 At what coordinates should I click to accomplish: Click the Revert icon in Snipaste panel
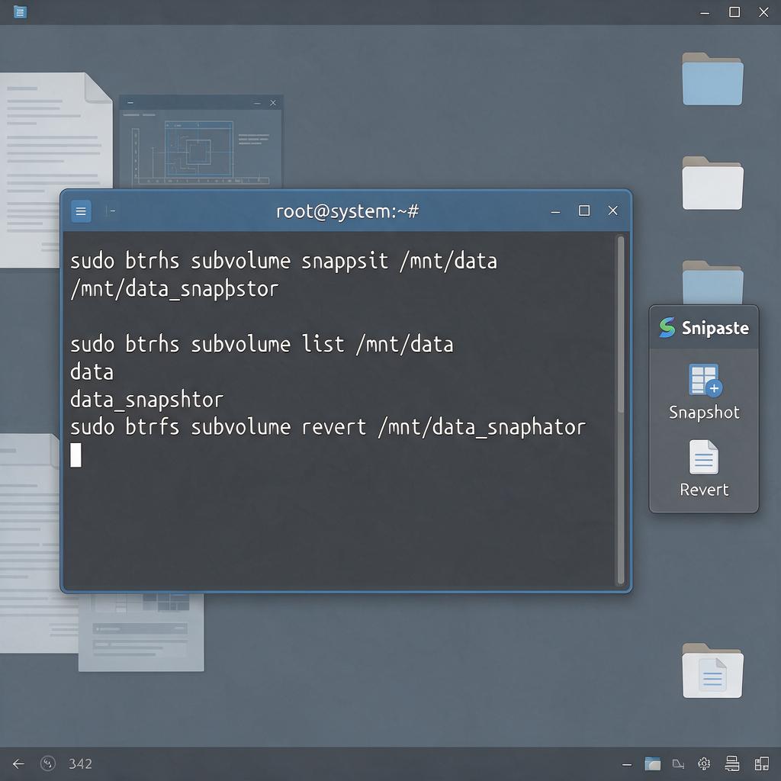click(704, 456)
